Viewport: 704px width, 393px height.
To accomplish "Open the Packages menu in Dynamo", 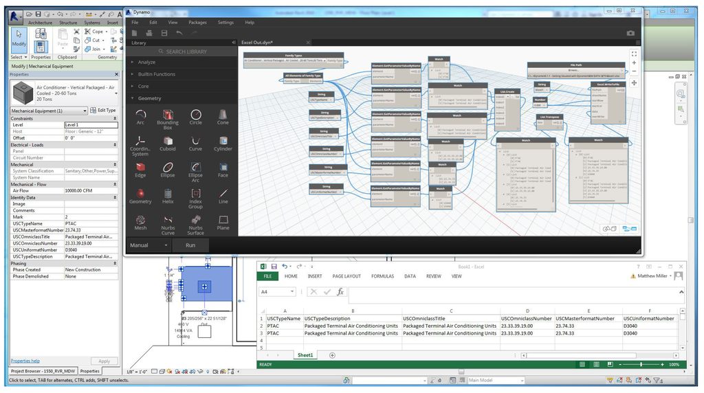I will (197, 22).
